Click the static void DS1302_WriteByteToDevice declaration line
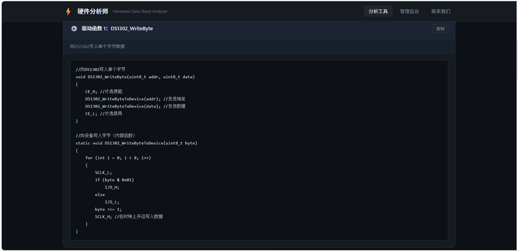 point(136,143)
